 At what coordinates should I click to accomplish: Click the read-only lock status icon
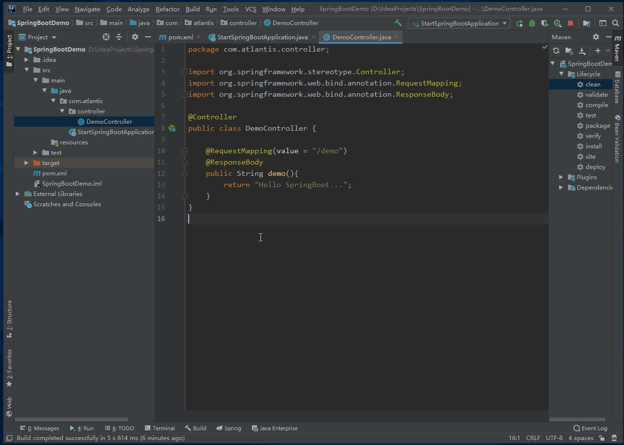(602, 438)
